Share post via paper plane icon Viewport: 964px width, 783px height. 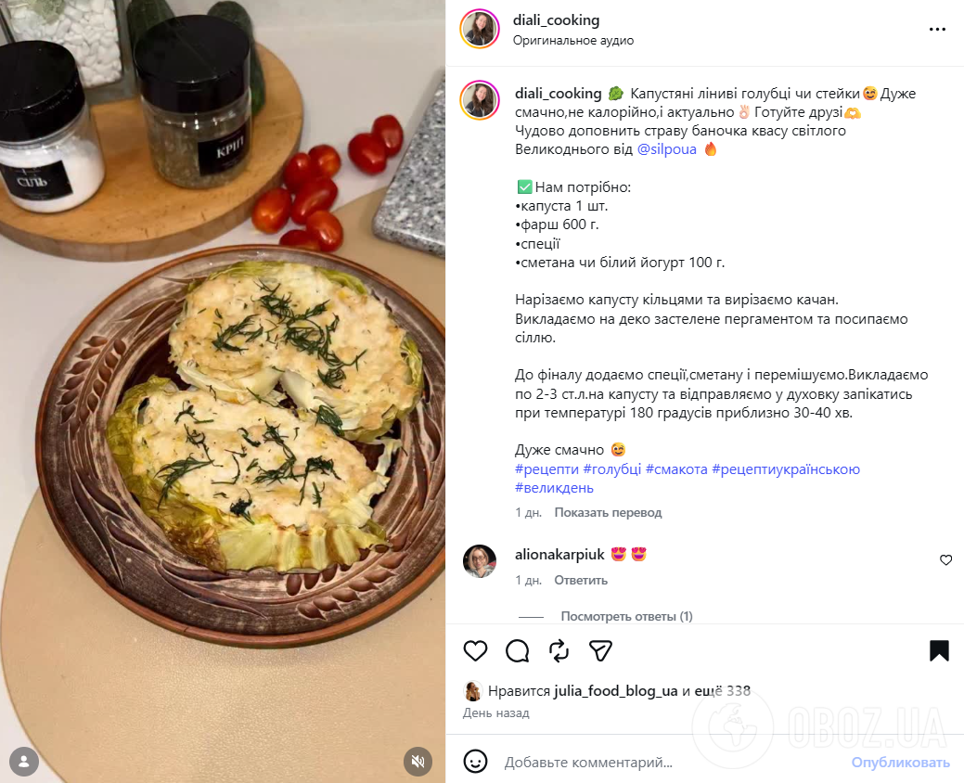tap(600, 651)
